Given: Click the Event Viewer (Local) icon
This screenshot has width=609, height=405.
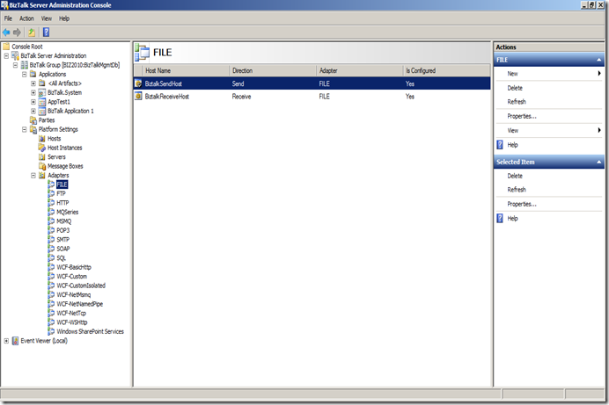Looking at the screenshot, I should click(16, 341).
